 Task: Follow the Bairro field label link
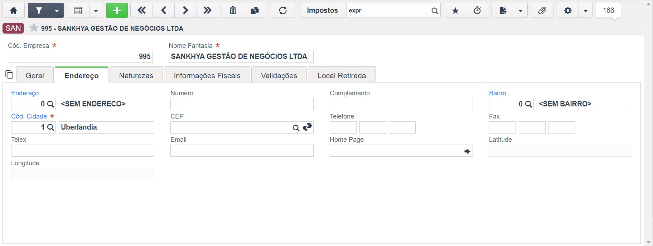click(498, 93)
